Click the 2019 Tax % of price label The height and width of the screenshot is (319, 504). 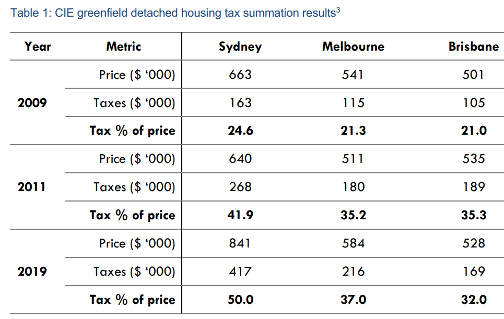(133, 300)
